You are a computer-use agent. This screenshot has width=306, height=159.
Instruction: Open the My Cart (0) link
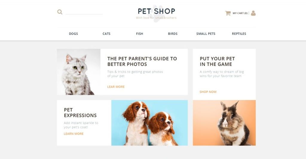[x=240, y=13]
